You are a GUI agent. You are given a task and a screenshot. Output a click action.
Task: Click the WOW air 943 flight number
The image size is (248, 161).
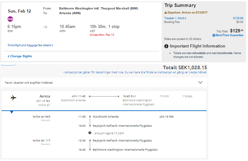pyautogui.click(x=42, y=117)
